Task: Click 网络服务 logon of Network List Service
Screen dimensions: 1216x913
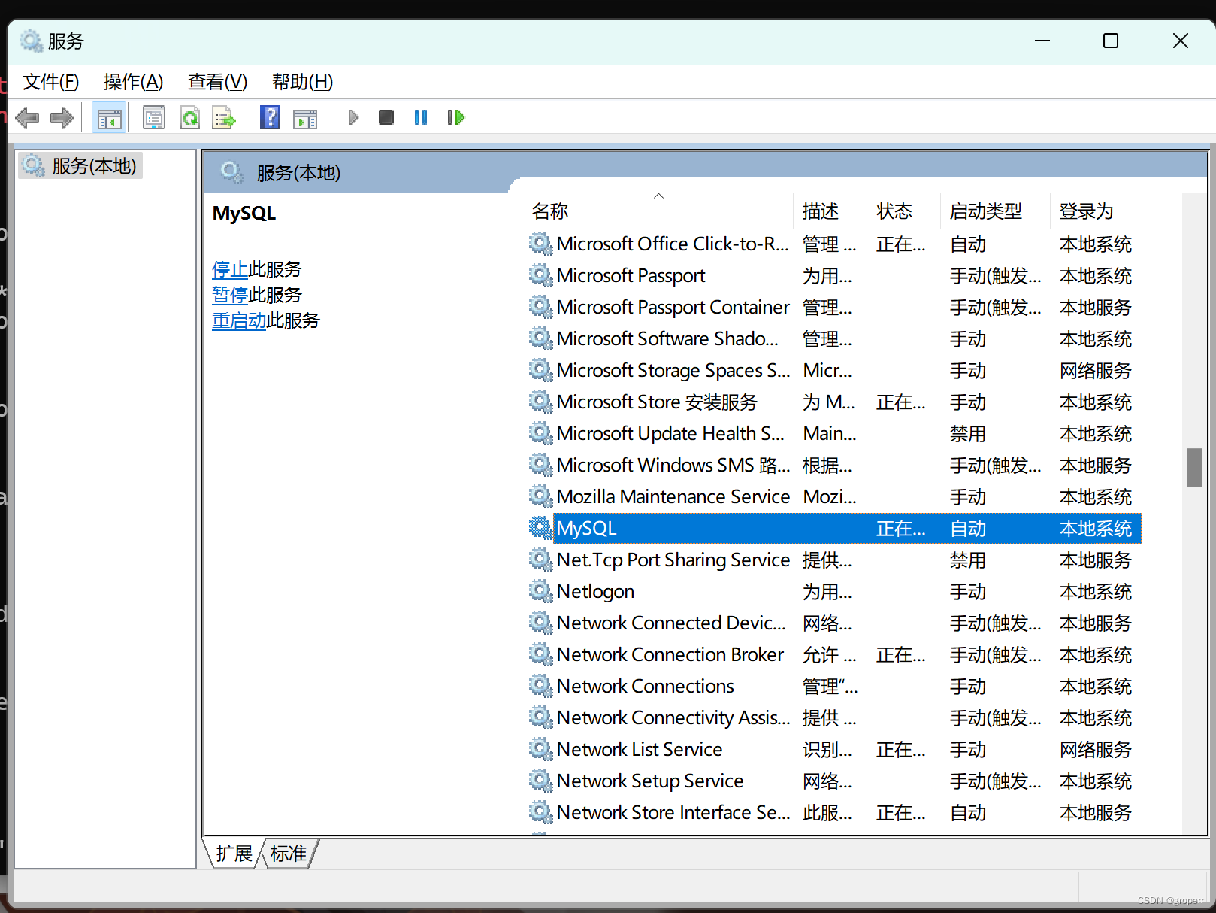Action: (x=1095, y=749)
